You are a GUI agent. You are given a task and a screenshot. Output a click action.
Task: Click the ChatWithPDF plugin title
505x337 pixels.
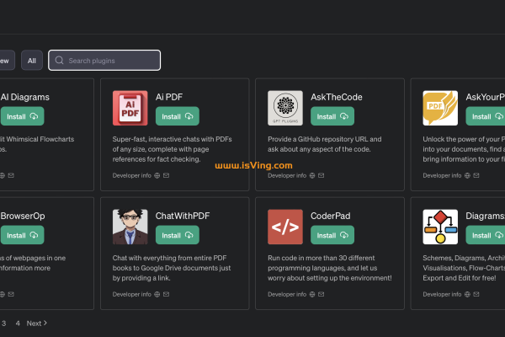click(183, 216)
